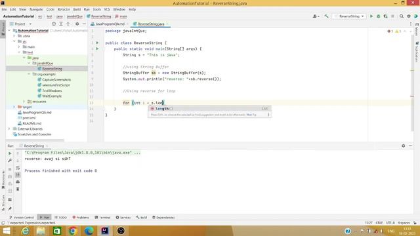Expand all icon in Project panel header
The image size is (420, 236).
pyautogui.click(x=61, y=24)
